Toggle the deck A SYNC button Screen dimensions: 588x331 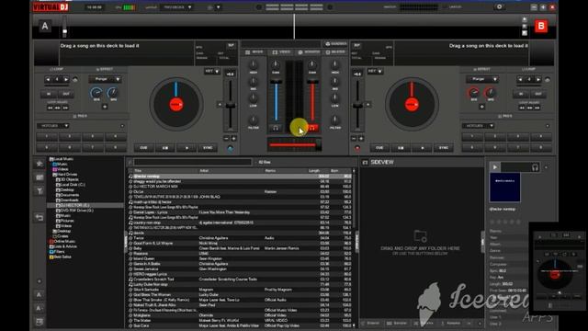tap(208, 148)
